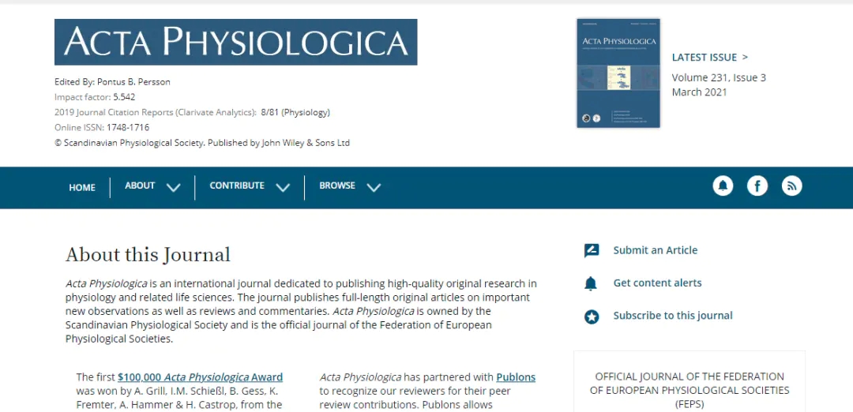Follow the $100,000 Acta Physiologica Award link
Viewport: 853px width, 412px height.
click(x=200, y=377)
